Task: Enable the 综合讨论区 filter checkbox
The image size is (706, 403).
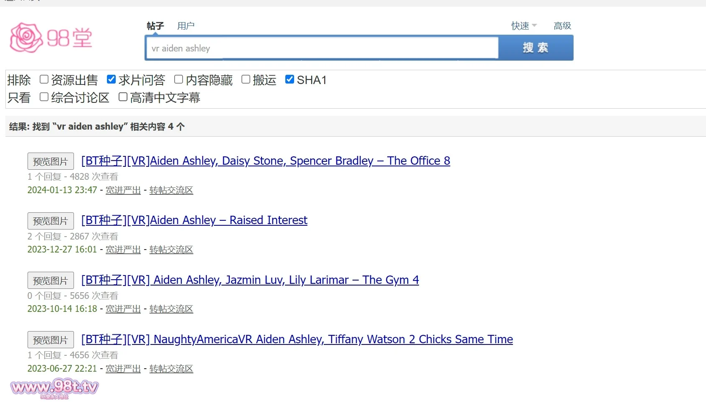Action: [x=44, y=97]
